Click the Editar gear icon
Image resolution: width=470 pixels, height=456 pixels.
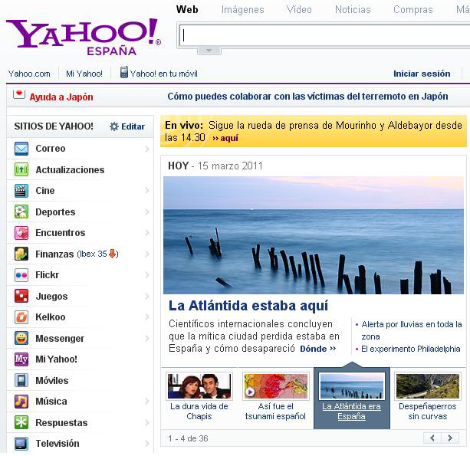tap(114, 126)
